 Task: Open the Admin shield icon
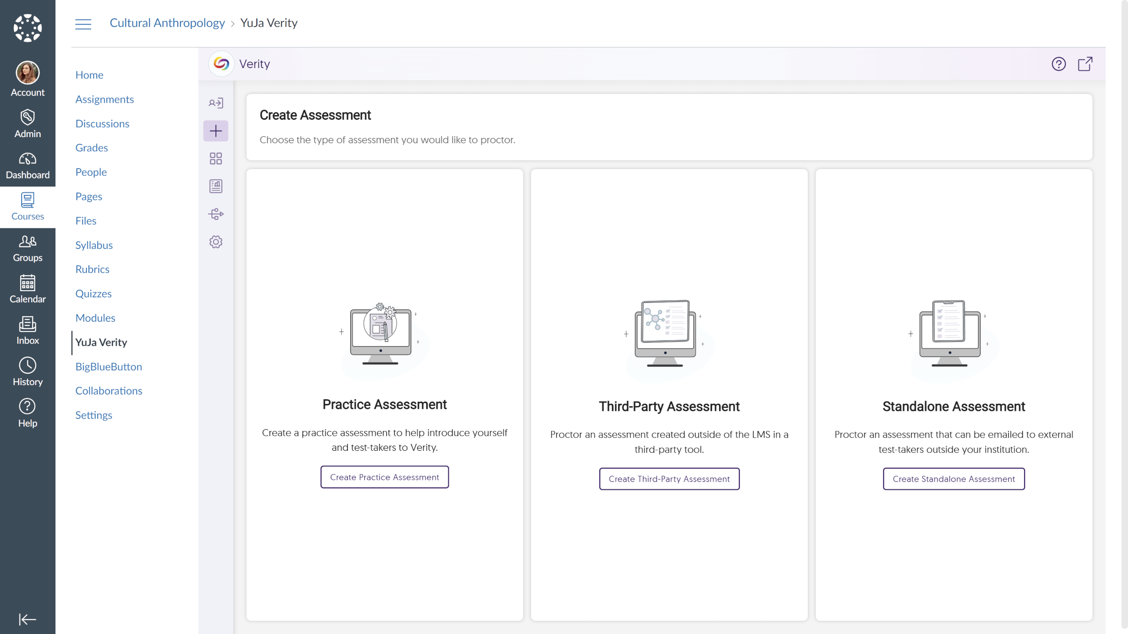tap(27, 124)
